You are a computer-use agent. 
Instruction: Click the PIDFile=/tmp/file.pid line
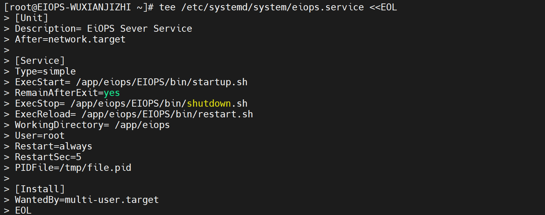[x=73, y=168]
